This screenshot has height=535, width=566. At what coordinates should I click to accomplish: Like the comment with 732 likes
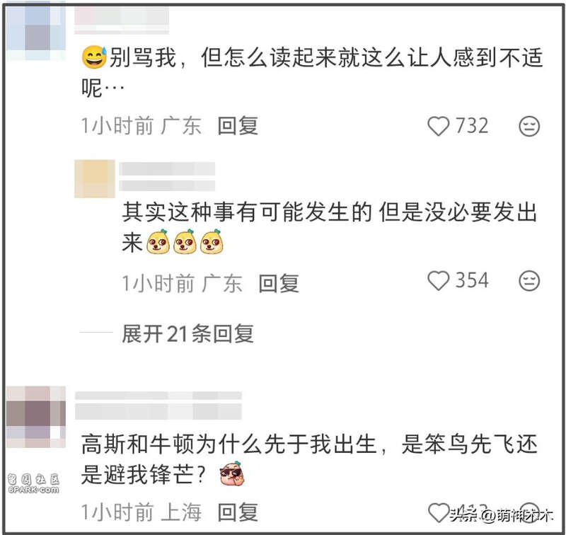coord(438,126)
